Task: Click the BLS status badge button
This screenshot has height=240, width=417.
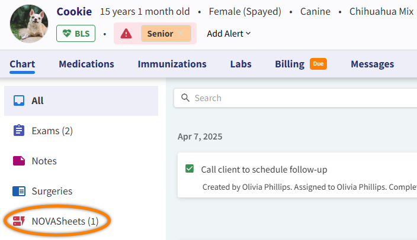Action: [75, 34]
